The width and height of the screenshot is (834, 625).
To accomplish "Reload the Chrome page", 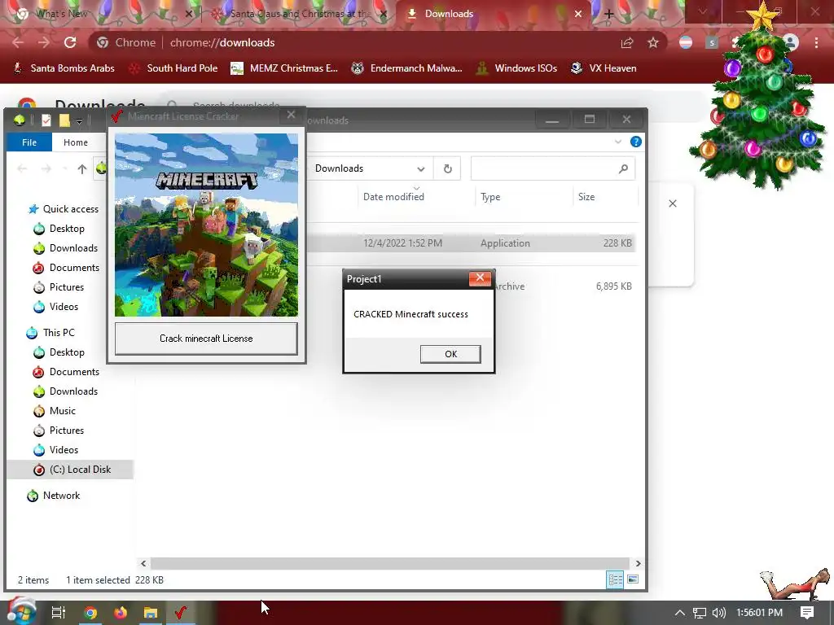I will [70, 42].
